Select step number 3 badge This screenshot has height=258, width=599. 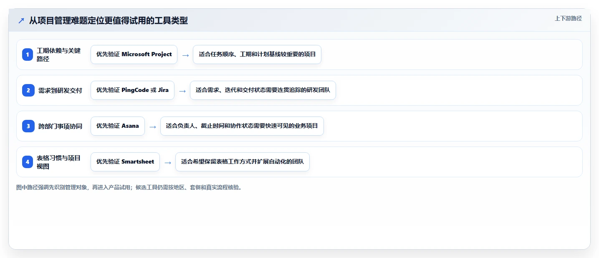tap(28, 126)
